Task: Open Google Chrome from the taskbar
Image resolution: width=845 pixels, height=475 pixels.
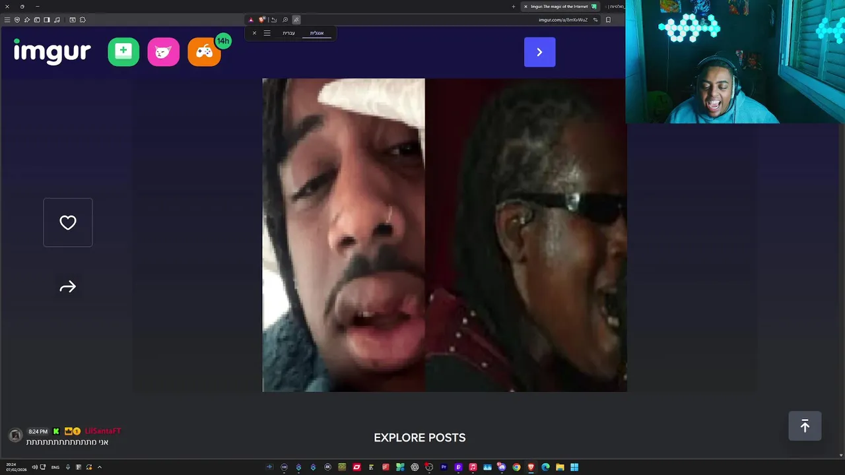Action: pos(516,467)
